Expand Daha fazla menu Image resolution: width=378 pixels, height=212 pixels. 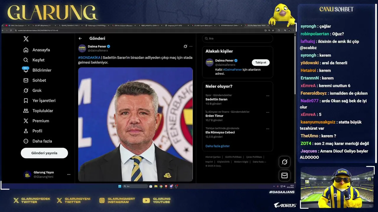pos(38,141)
